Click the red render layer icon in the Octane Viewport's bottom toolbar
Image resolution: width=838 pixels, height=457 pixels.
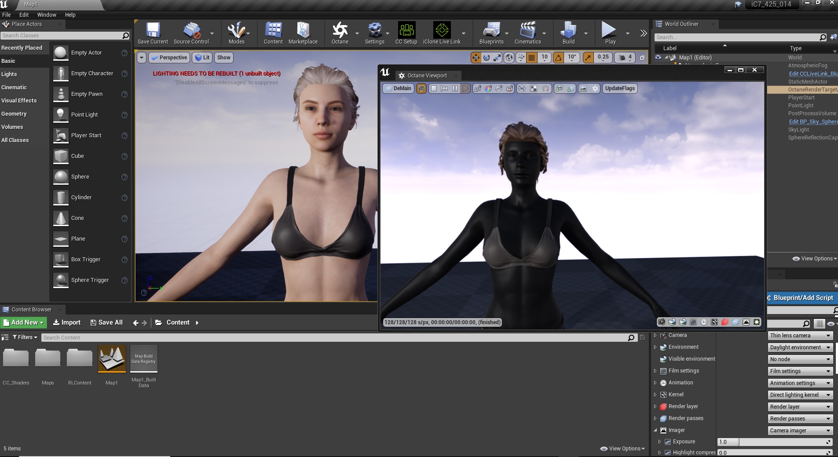point(725,322)
